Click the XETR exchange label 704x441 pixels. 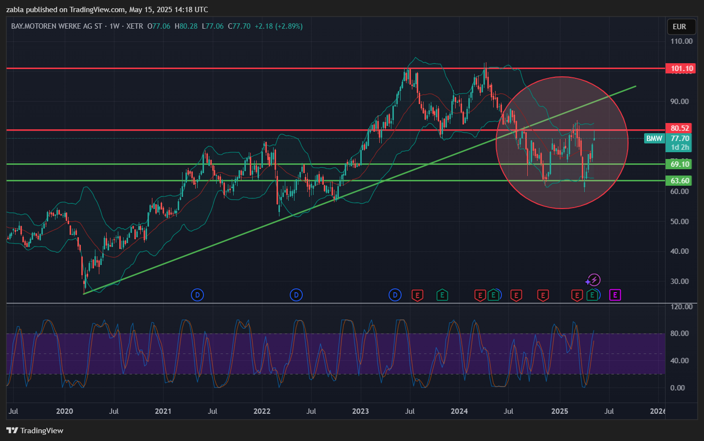135,26
